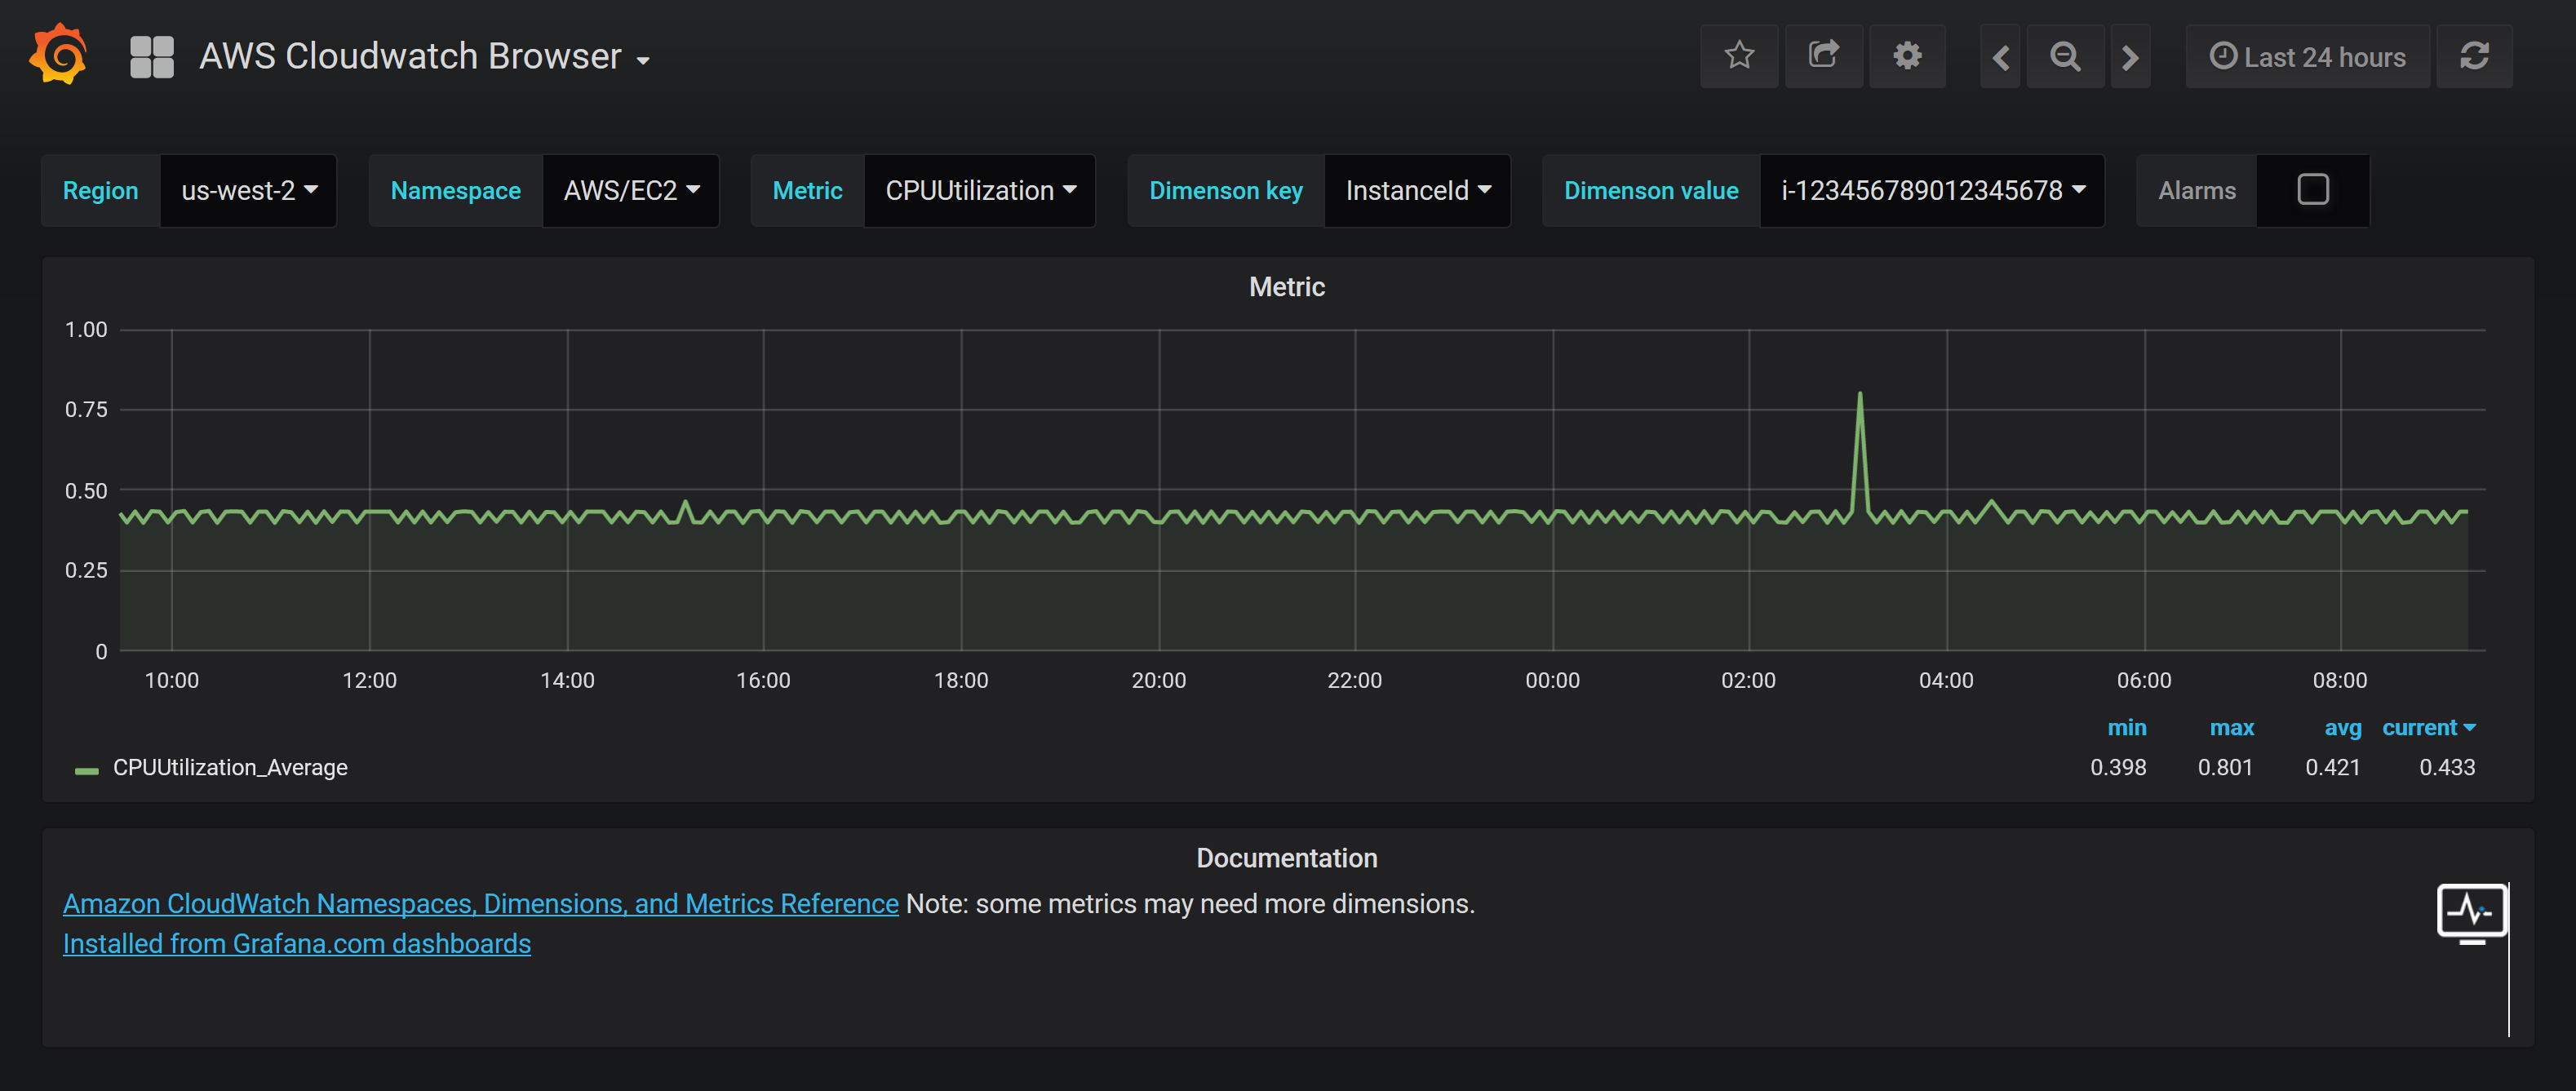
Task: Zoom out the time range
Action: [x=2065, y=57]
